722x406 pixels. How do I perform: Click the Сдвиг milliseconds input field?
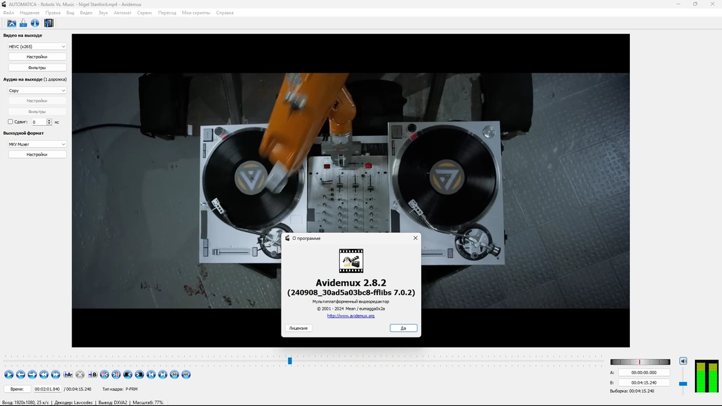(x=39, y=121)
